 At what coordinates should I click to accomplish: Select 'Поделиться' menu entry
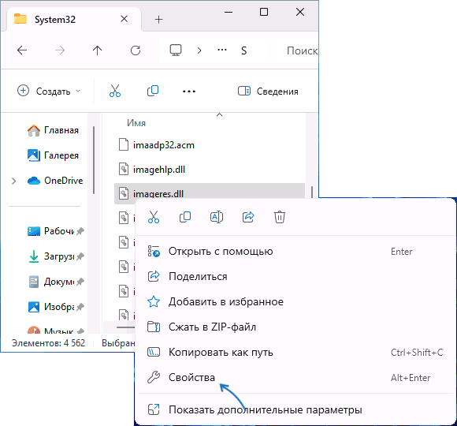point(295,276)
